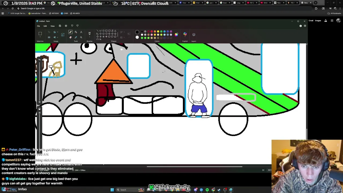The height and width of the screenshot is (193, 343).
Task: Choose the red color swatch
Action: coord(152,31)
